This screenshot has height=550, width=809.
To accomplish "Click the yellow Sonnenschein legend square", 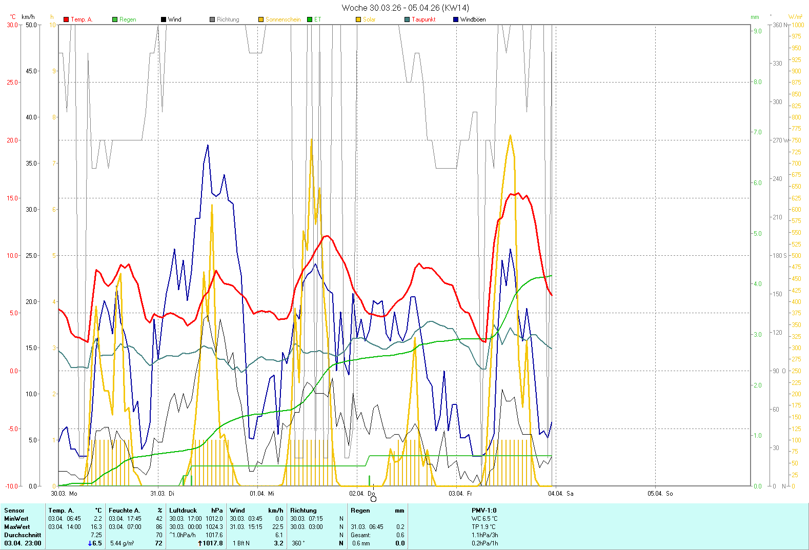I will [261, 19].
